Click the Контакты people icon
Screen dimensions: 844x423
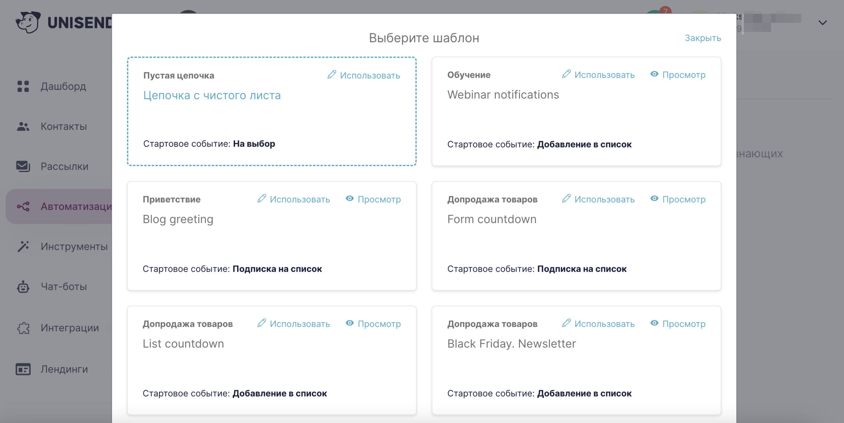pos(23,126)
